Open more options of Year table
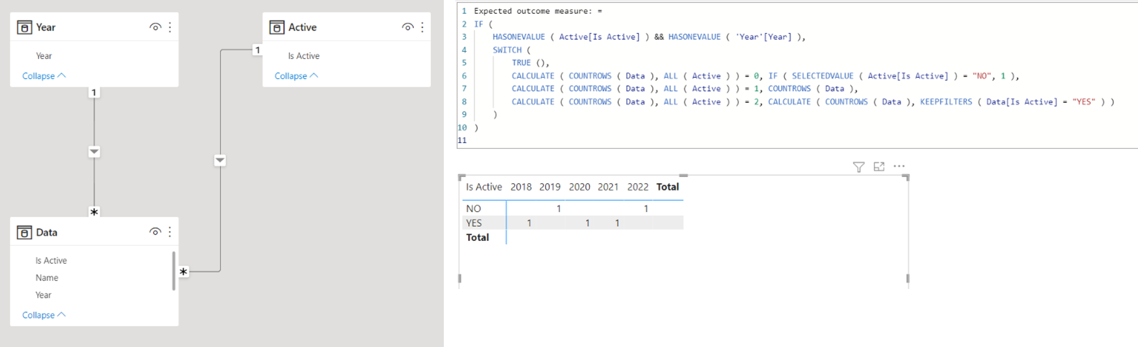 170,27
